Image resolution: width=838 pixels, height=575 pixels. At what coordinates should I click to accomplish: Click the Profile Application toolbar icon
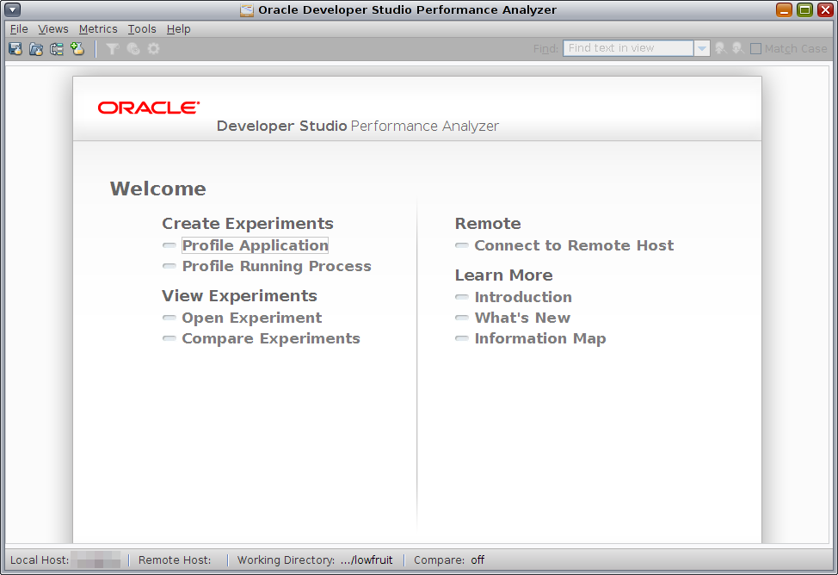pyautogui.click(x=15, y=49)
